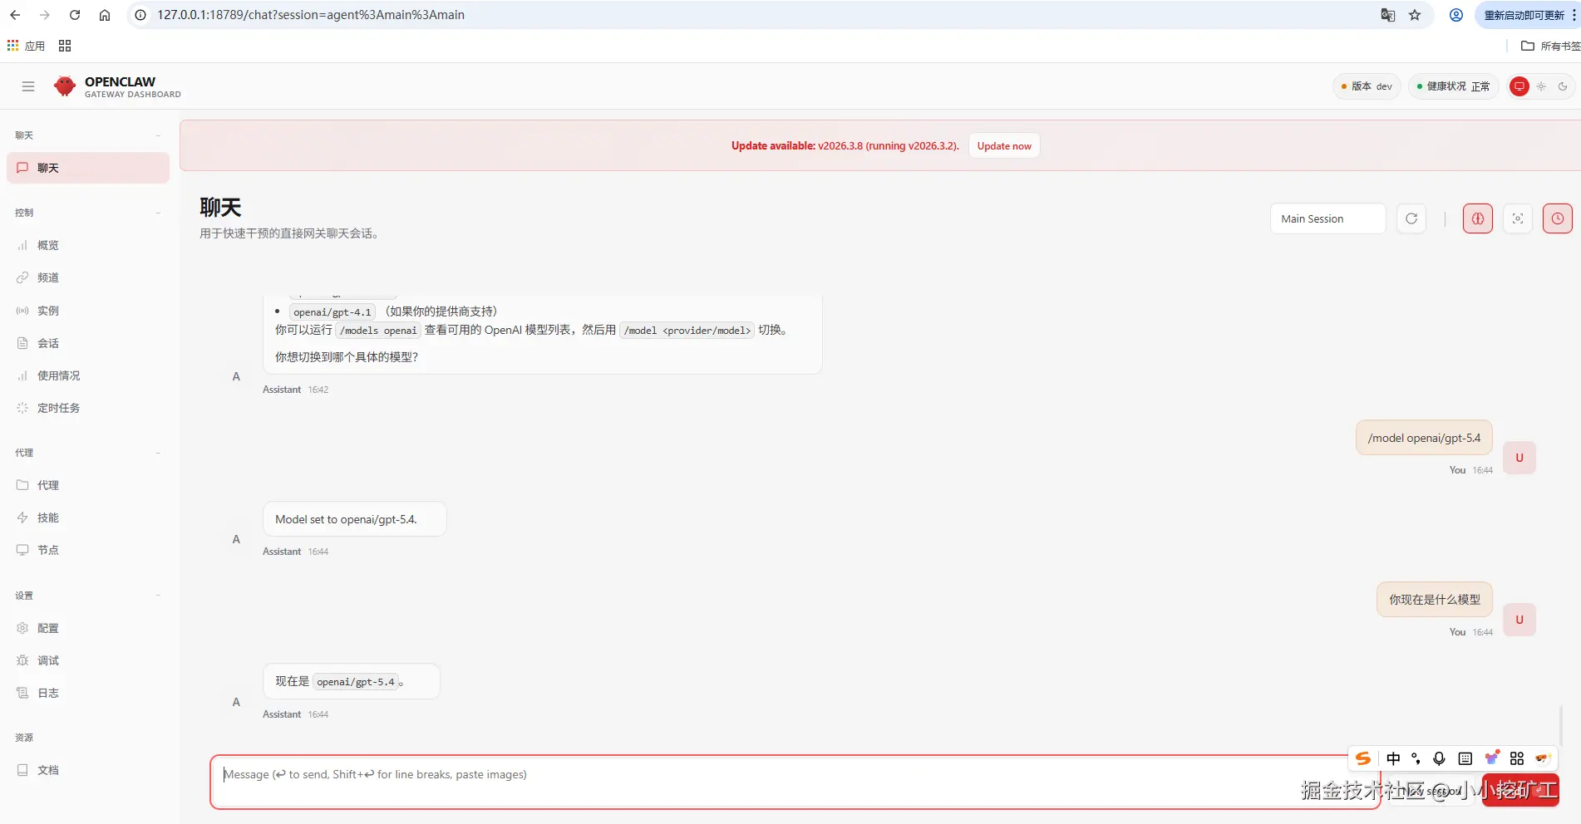1581x824 pixels.
Task: Open the browser home page icon
Action: pyautogui.click(x=105, y=15)
